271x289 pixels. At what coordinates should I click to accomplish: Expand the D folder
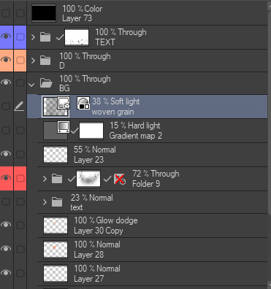[x=33, y=61]
